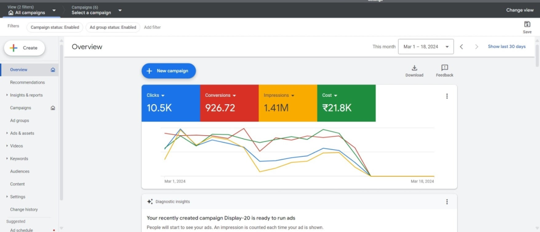This screenshot has height=232, width=540.
Task: Click the home icon beside Overview
Action: (53, 70)
